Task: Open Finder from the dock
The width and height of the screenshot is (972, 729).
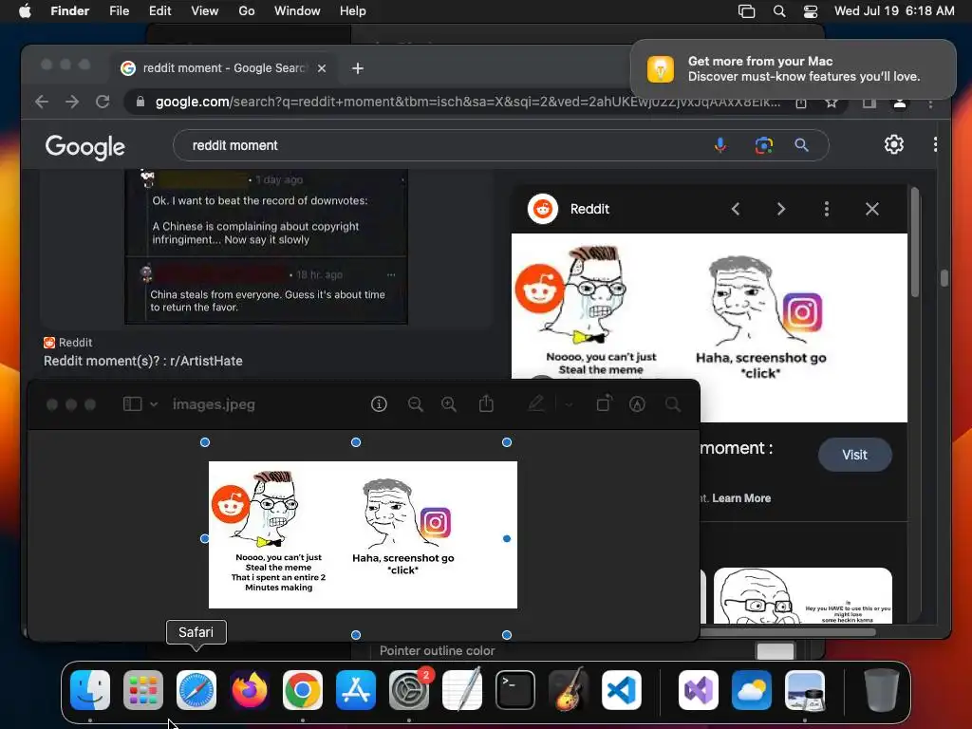Action: [x=90, y=689]
